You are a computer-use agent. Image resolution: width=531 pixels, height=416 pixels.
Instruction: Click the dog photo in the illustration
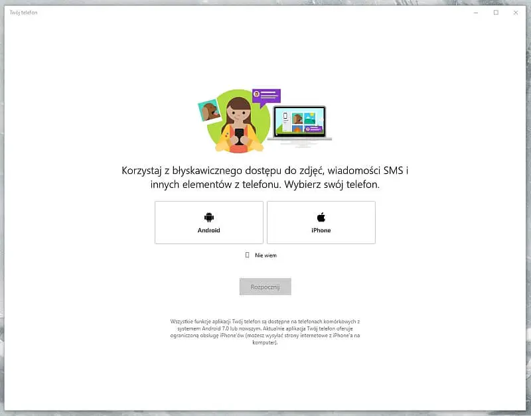tap(210, 110)
